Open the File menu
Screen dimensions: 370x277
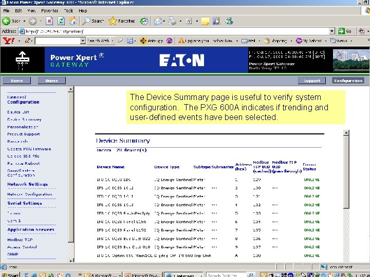6,11
